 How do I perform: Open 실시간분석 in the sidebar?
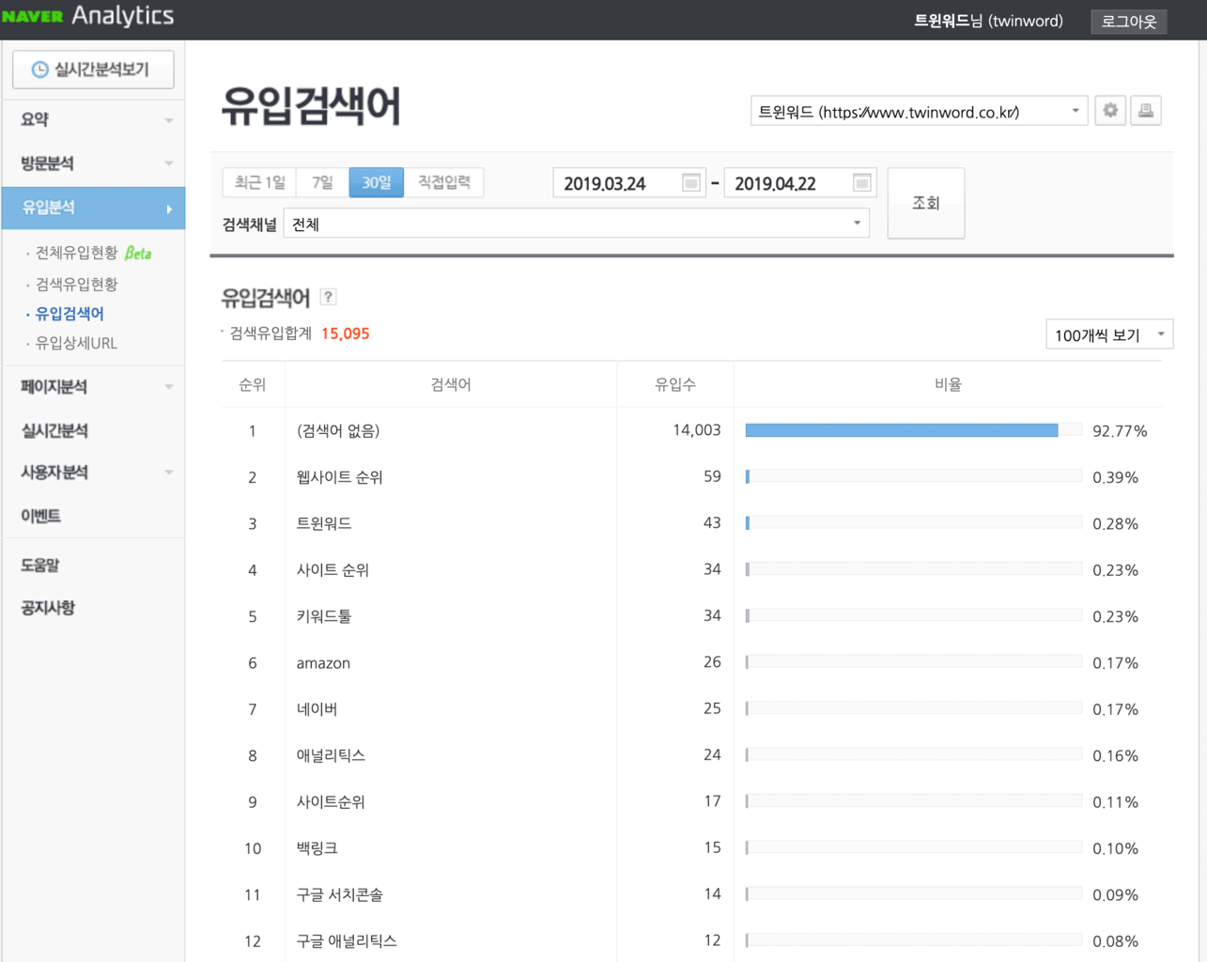tap(54, 430)
